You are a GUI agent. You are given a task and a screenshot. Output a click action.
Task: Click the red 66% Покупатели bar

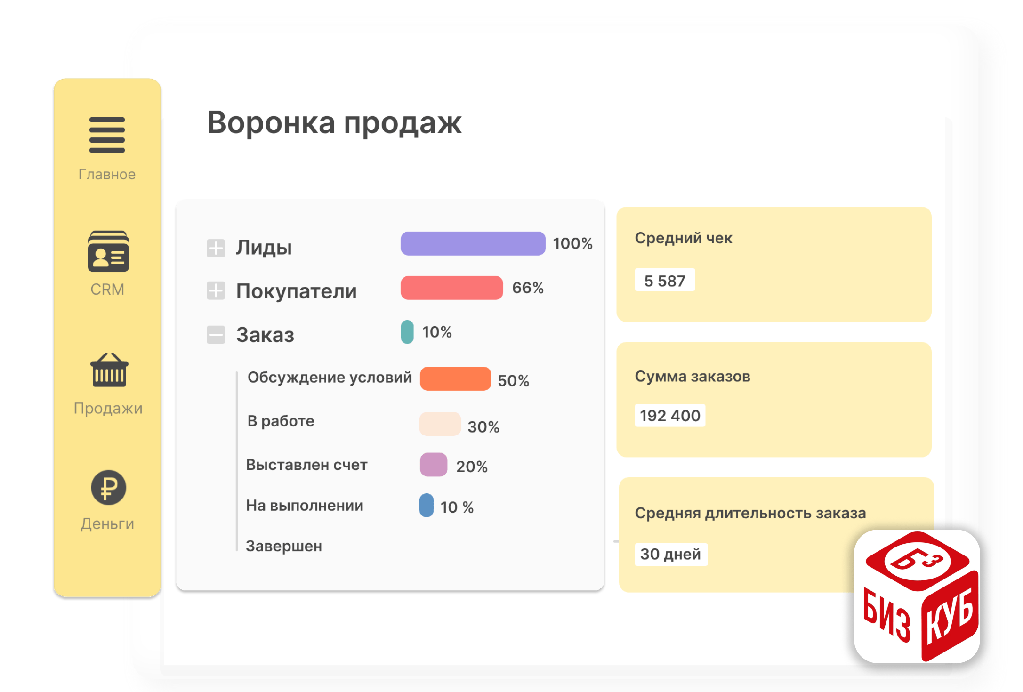coord(451,288)
